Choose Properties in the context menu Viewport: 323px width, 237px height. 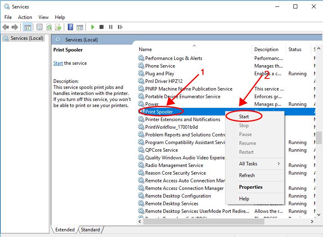coord(255,187)
